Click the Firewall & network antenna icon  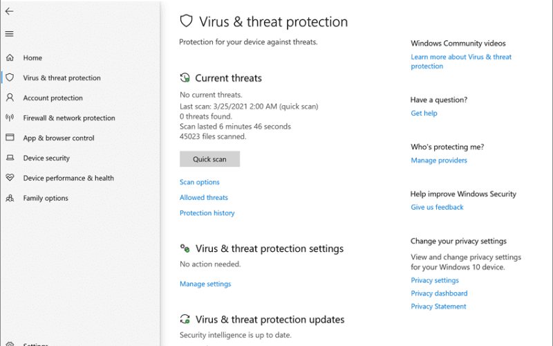click(x=10, y=118)
